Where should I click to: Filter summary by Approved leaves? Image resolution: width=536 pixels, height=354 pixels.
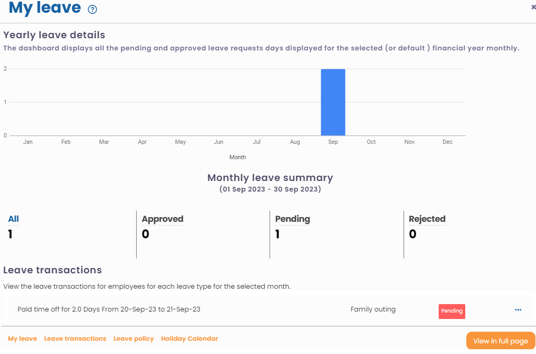click(x=162, y=219)
